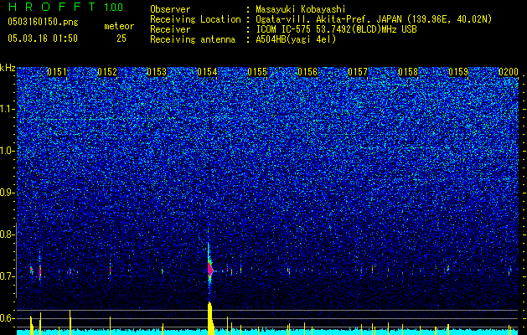Click the Receiving antenna label
Image resolution: width=527 pixels, height=335 pixels.
tap(193, 39)
